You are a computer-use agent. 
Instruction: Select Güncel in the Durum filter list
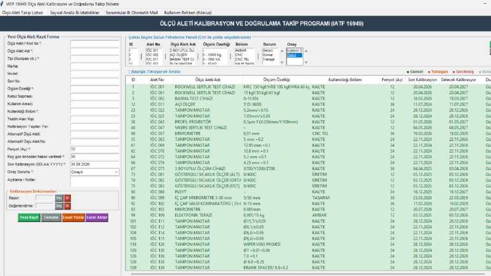tap(268, 54)
